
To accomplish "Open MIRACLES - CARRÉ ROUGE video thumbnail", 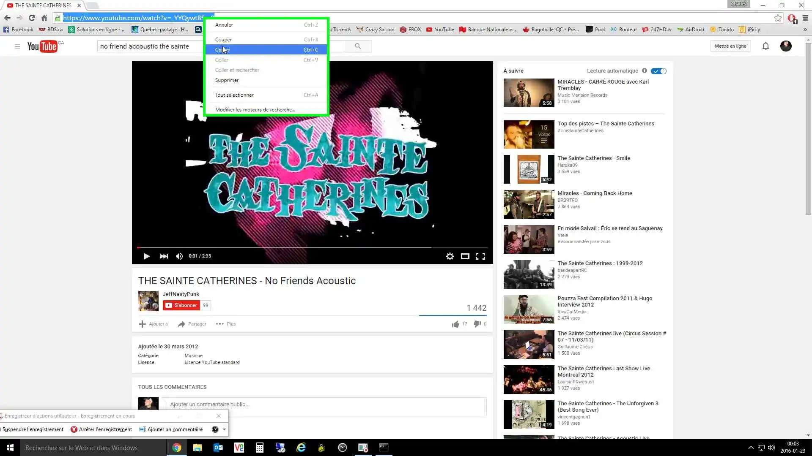I will coord(529,93).
